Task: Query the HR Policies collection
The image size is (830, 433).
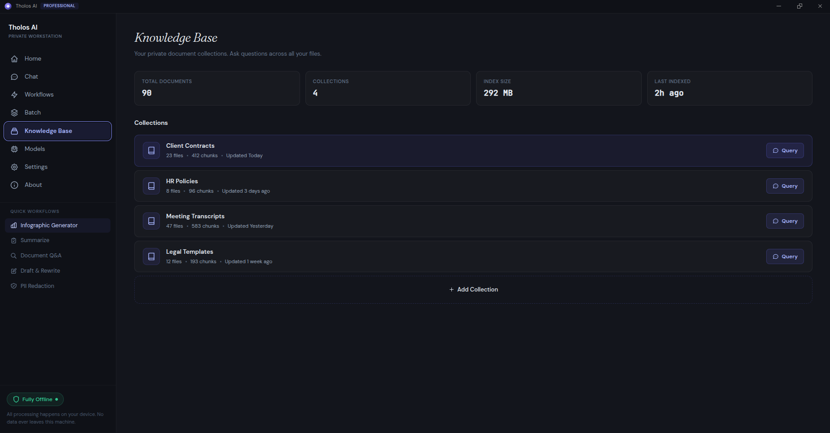Action: (x=785, y=186)
